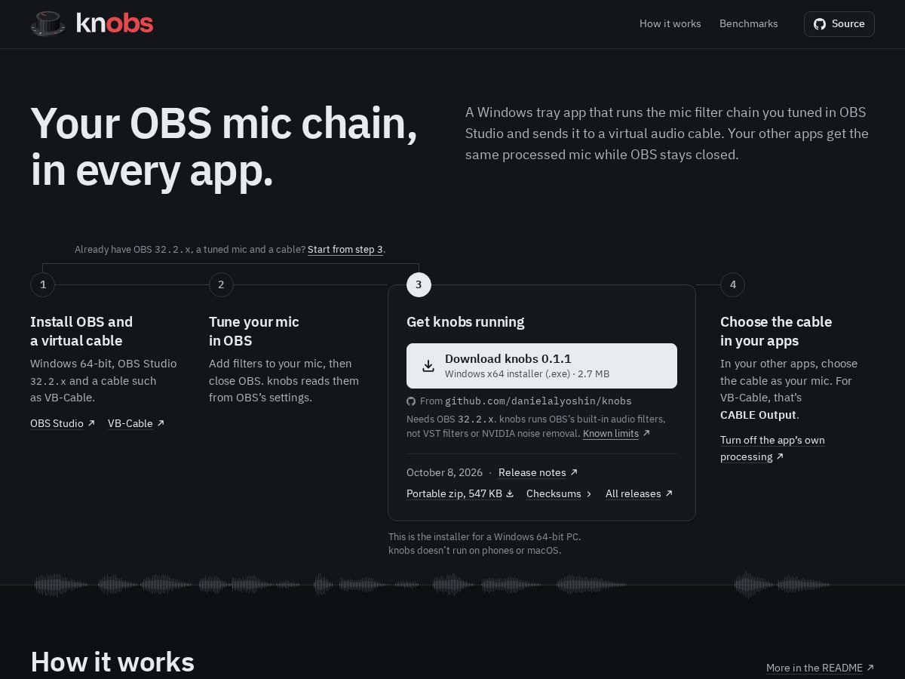Click the How it works section heading
905x679 pixels.
112,662
